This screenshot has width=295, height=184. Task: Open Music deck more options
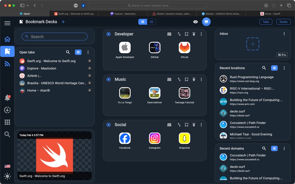point(201,79)
